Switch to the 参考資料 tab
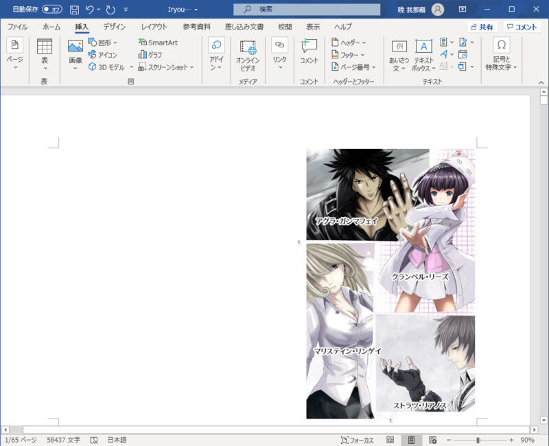 coord(197,27)
